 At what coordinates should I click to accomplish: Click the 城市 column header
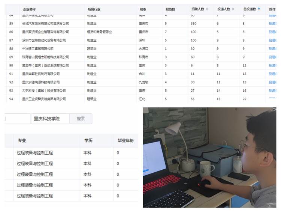[x=143, y=9]
